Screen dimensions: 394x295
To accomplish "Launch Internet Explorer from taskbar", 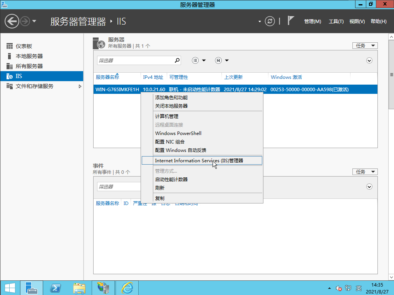I will point(127,288).
